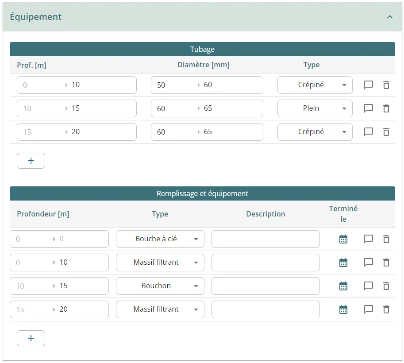Screen dimensions: 404x363
Task: Open the Plein type dropdown
Action: 315,108
